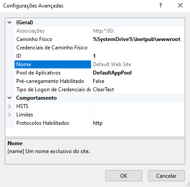Select the Associações property row

99,31
